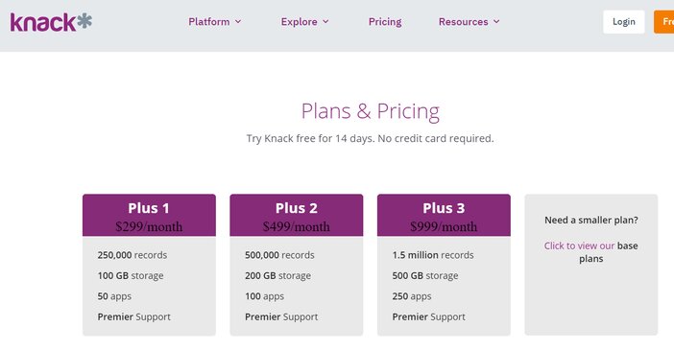Screen dimensions: 674x351
Task: Expand the Explore dropdown chevron
Action: click(x=325, y=21)
